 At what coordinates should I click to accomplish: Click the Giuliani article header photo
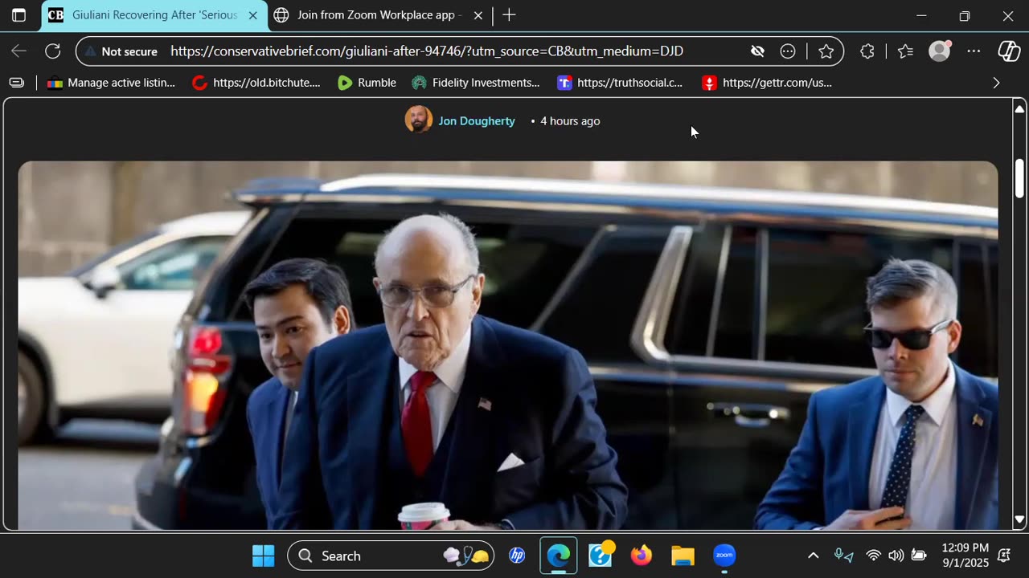tap(508, 345)
